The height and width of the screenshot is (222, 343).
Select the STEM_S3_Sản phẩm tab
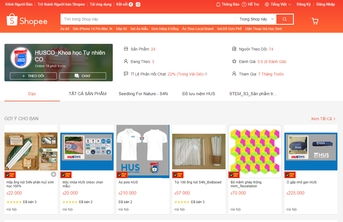[253, 94]
